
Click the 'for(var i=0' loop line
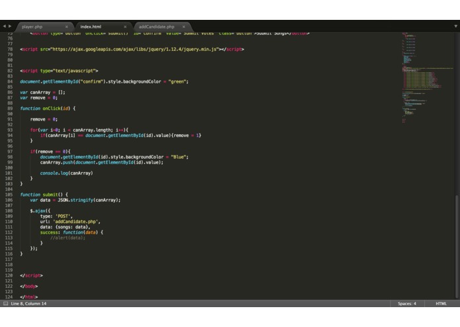click(x=79, y=130)
